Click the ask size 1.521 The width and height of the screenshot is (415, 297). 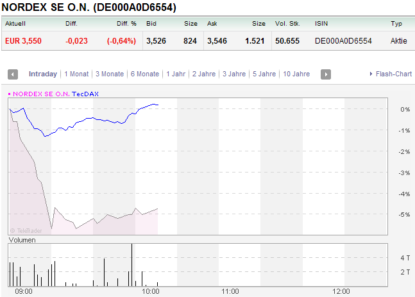tap(255, 41)
